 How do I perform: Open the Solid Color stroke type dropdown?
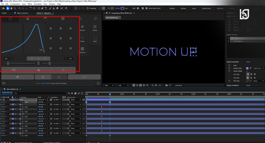(x=258, y=68)
